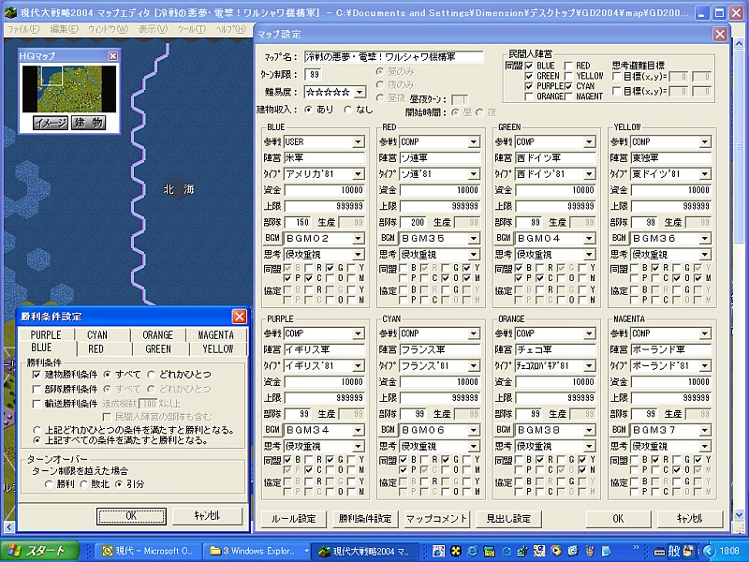
Task: Click the ターン制限 field showing 99
Action: click(x=314, y=74)
